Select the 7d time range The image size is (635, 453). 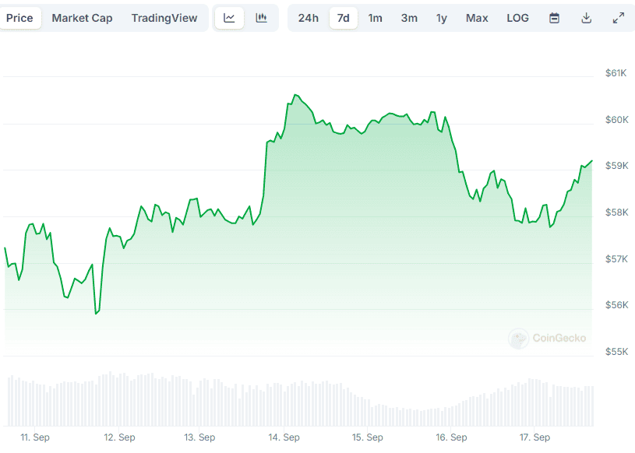click(343, 18)
